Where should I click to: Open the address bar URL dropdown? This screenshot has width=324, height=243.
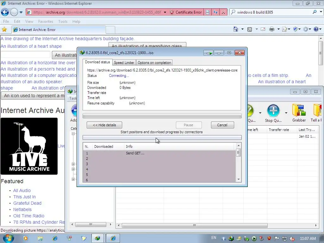(x=165, y=12)
